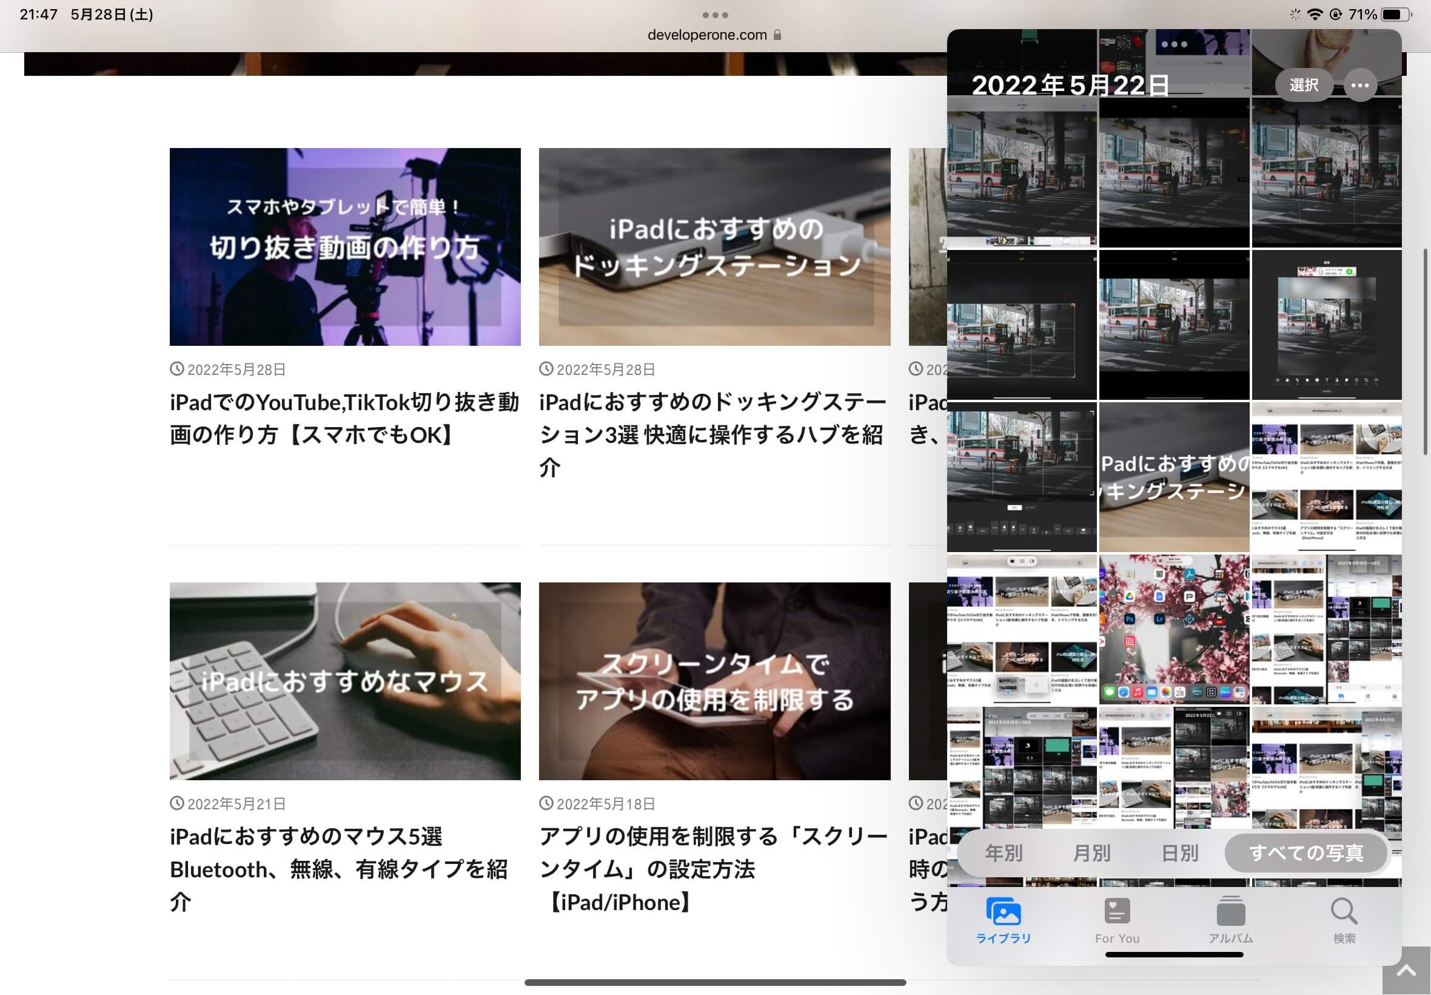The width and height of the screenshot is (1431, 995).
Task: Open the スクリーンタイム article thumbnail
Action: point(714,681)
